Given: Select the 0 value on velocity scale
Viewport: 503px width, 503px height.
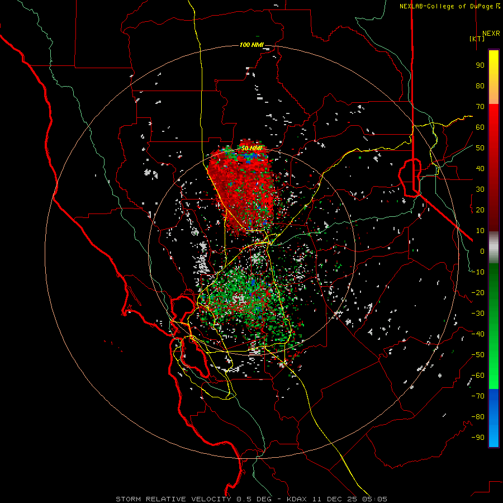Looking at the screenshot, I should pos(482,251).
